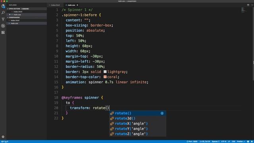
Task: Choose rotateX('angle') suggestion
Action: (x=138, y=124)
